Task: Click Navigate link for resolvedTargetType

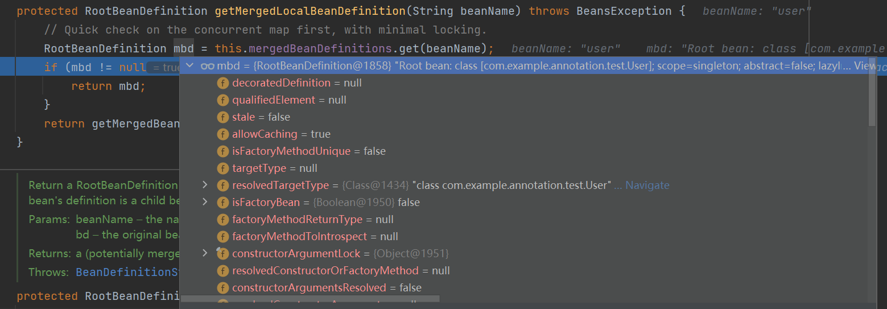Action: click(x=647, y=186)
